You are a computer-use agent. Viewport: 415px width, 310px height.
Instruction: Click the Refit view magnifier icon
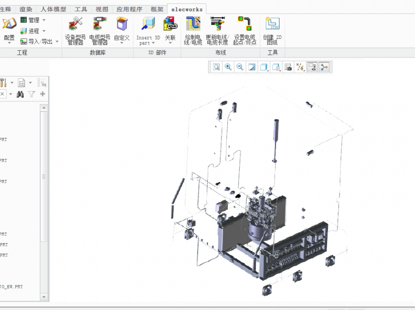[217, 67]
